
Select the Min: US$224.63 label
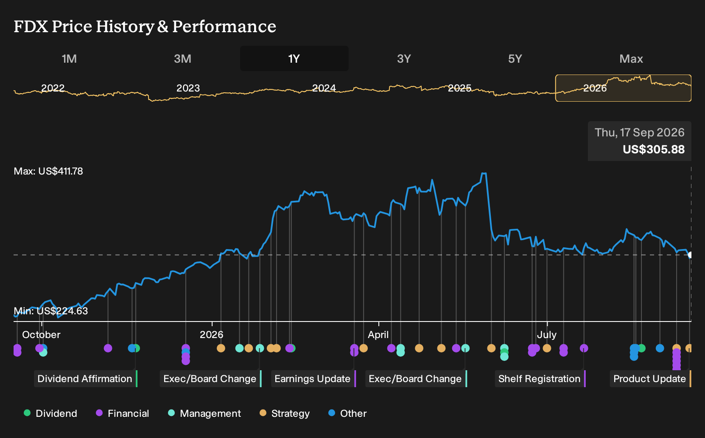(x=51, y=311)
